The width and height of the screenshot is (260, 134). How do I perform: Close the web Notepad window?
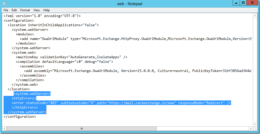point(252,3)
